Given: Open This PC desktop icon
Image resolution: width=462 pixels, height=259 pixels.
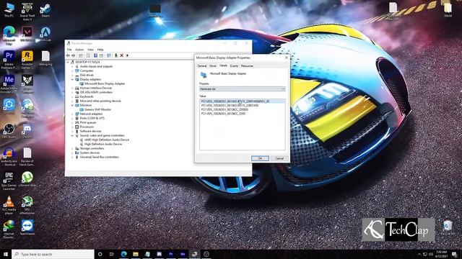Looking at the screenshot, I should (9, 9).
